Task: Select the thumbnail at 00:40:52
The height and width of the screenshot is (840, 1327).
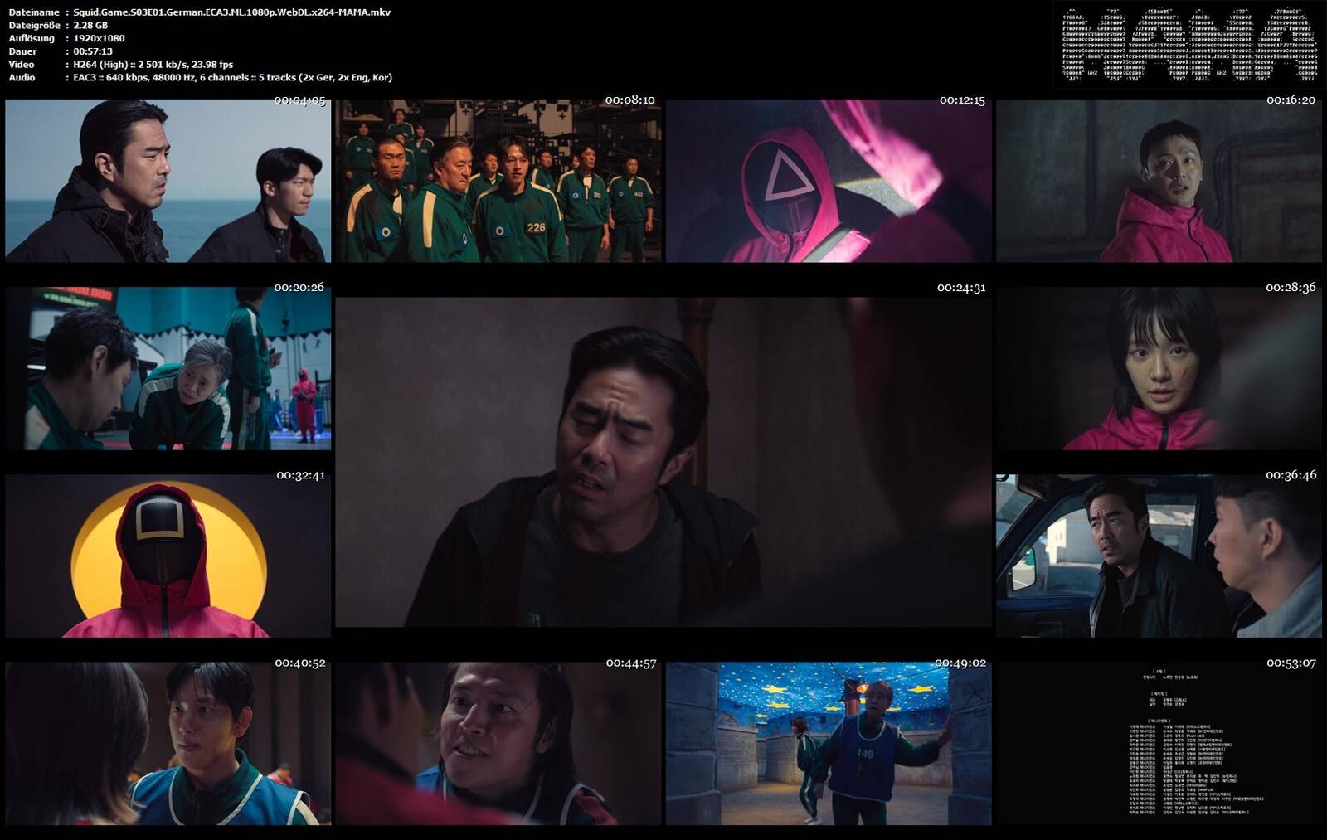Action: pos(168,744)
